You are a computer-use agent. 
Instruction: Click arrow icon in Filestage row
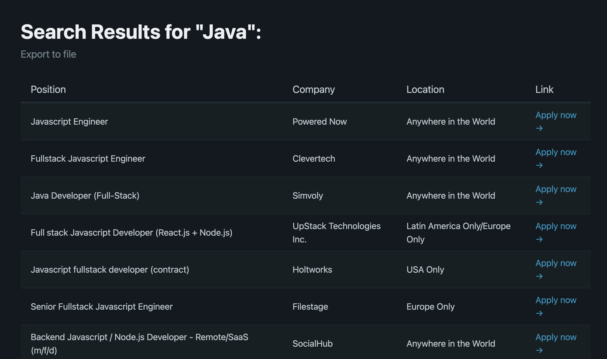(x=539, y=313)
